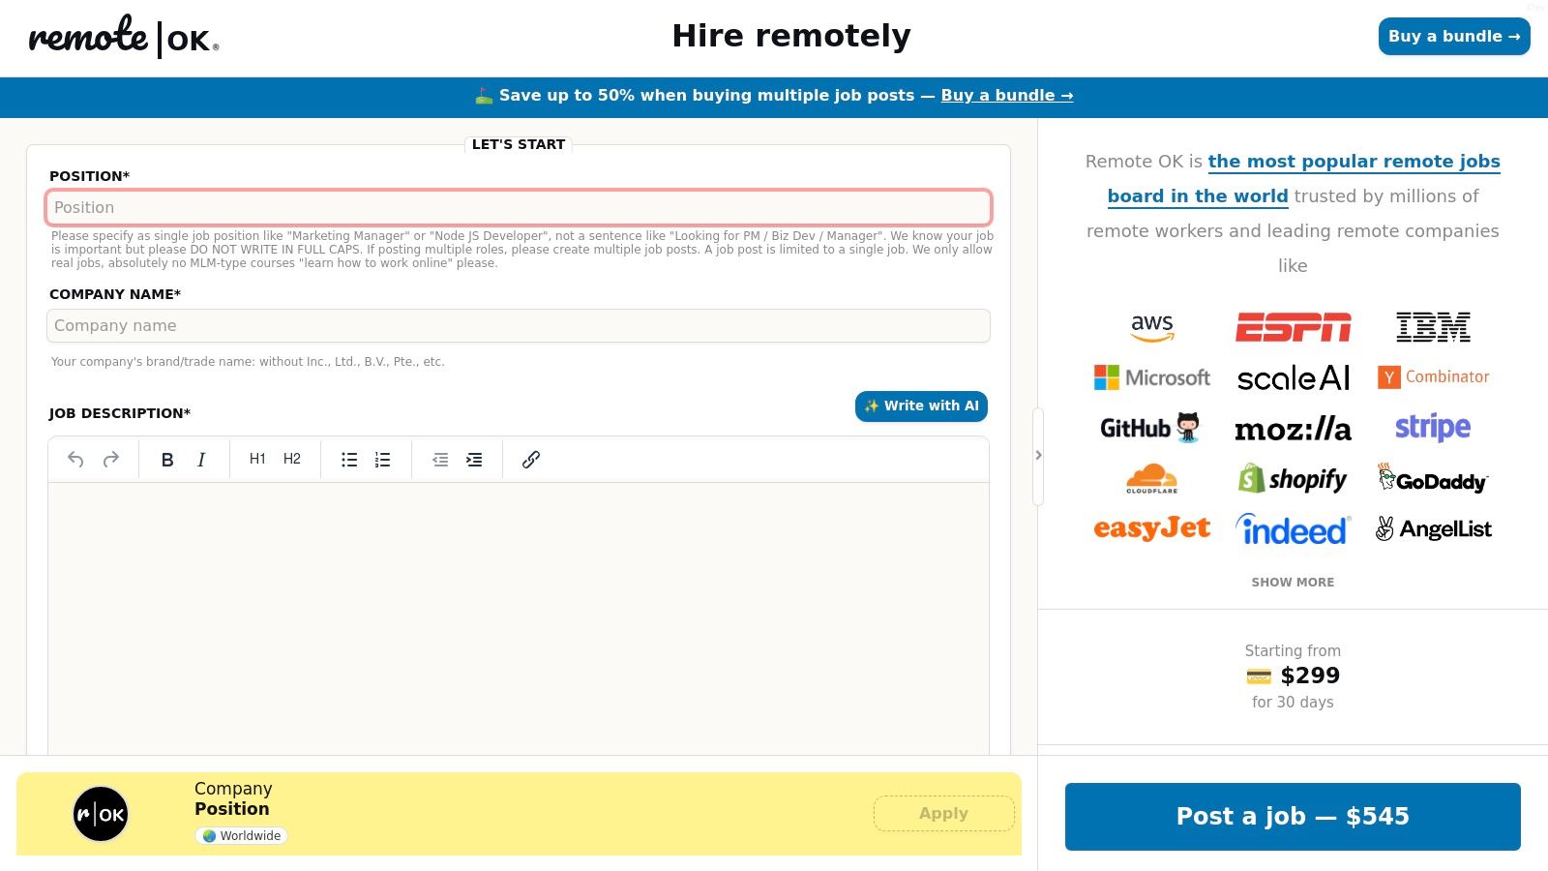Collapse the right sidebar with chevron handle

[x=1038, y=455]
